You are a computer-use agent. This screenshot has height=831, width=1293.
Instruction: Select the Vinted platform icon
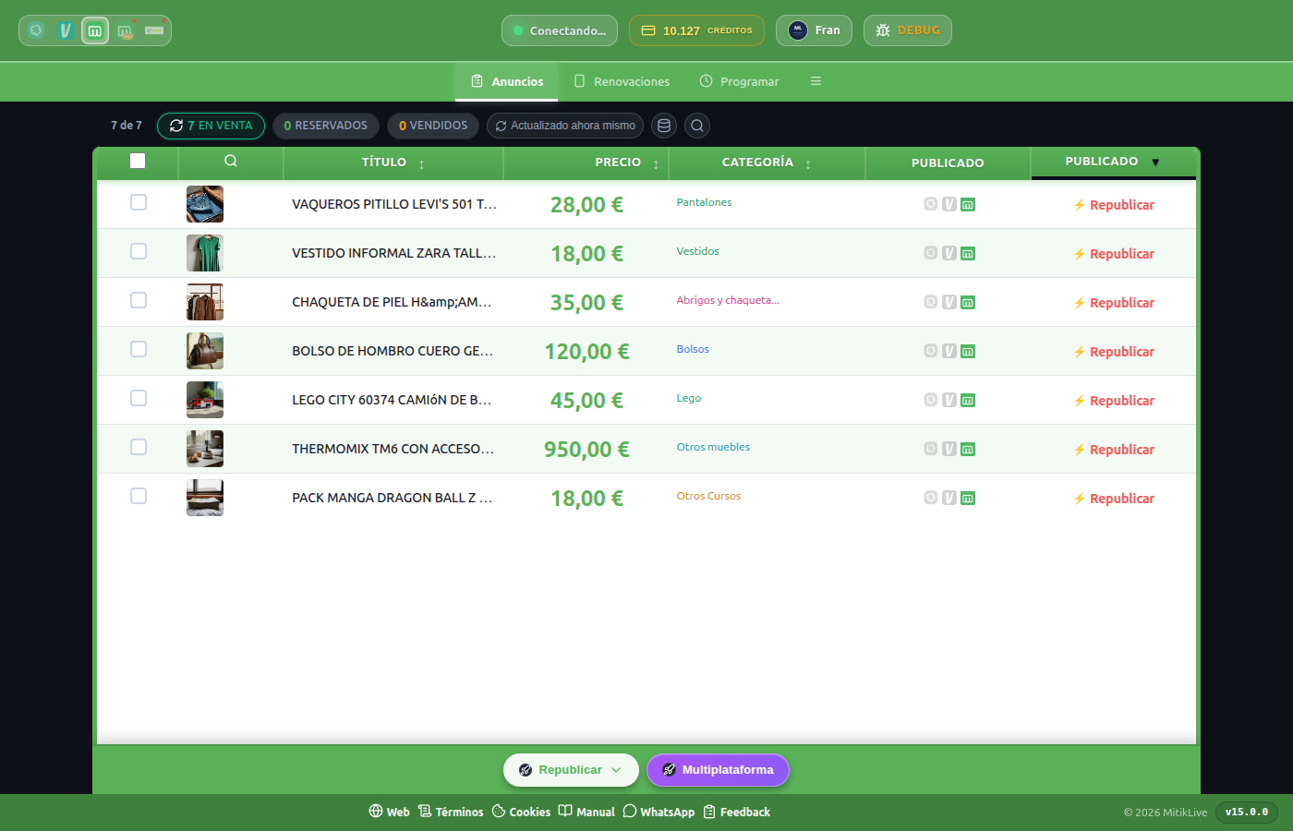click(65, 30)
